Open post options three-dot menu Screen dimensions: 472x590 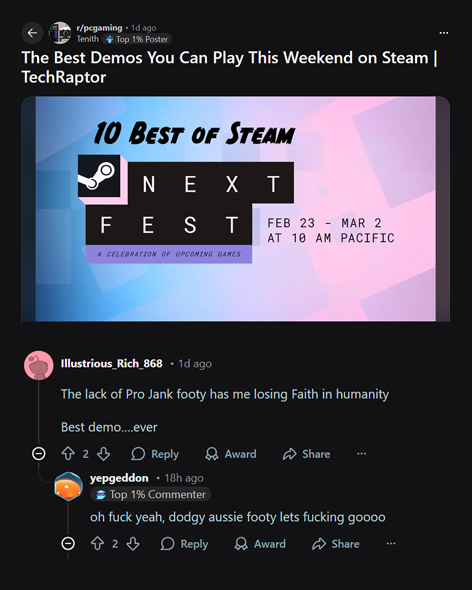[x=444, y=33]
